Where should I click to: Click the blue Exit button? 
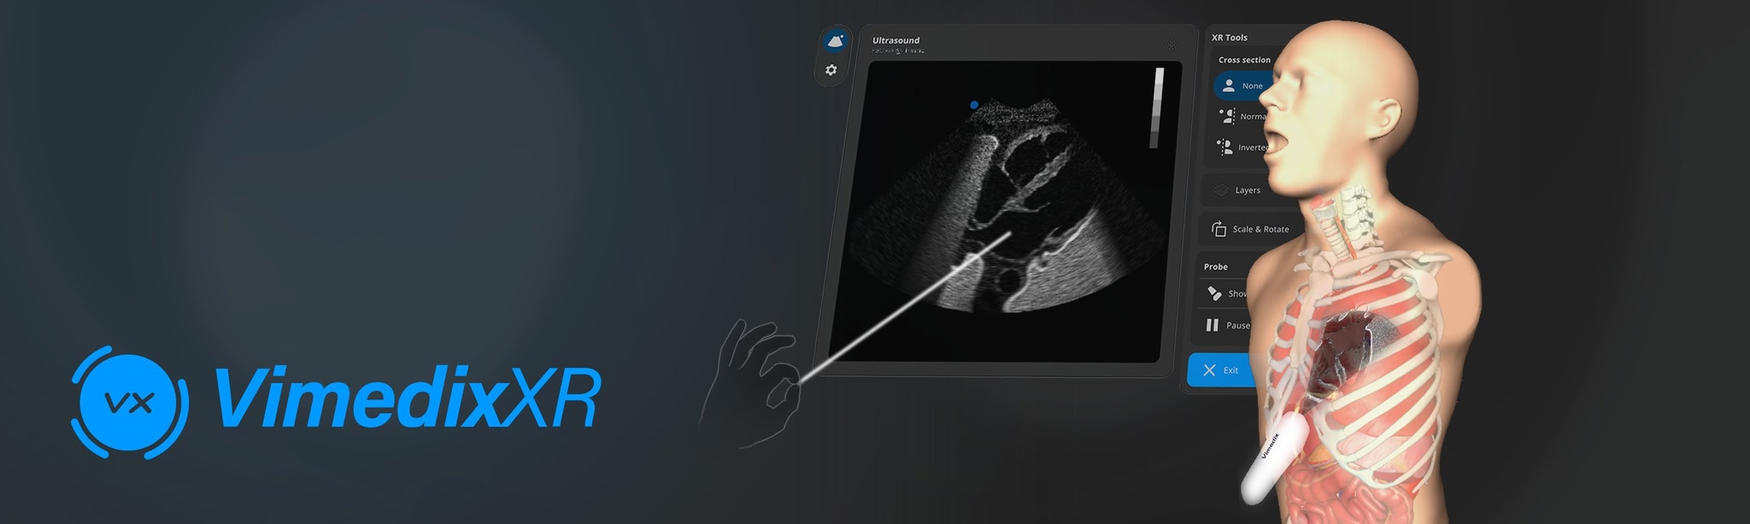click(1222, 370)
